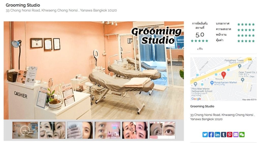The width and height of the screenshot is (260, 143).
Task: Open the second eyebrow photo thumbnail
Action: pyautogui.click(x=53, y=130)
